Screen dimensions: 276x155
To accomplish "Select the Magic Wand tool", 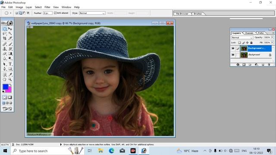I will pyautogui.click(x=10, y=34).
